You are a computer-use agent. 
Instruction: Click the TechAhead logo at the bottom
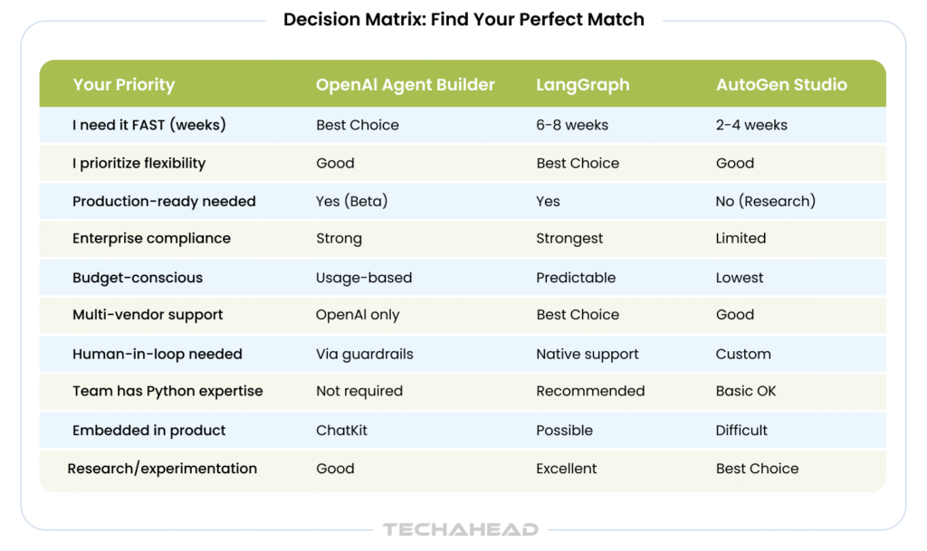(x=461, y=529)
